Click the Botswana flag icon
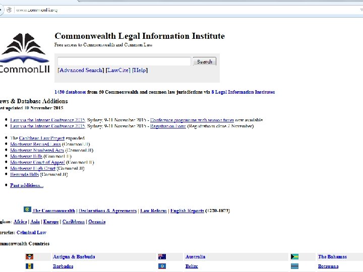Viewport: 363px width, 272px height. point(294,266)
